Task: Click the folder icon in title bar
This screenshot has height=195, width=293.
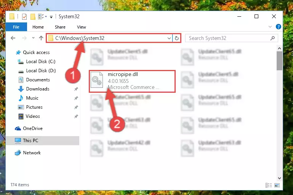Action: 12,17
